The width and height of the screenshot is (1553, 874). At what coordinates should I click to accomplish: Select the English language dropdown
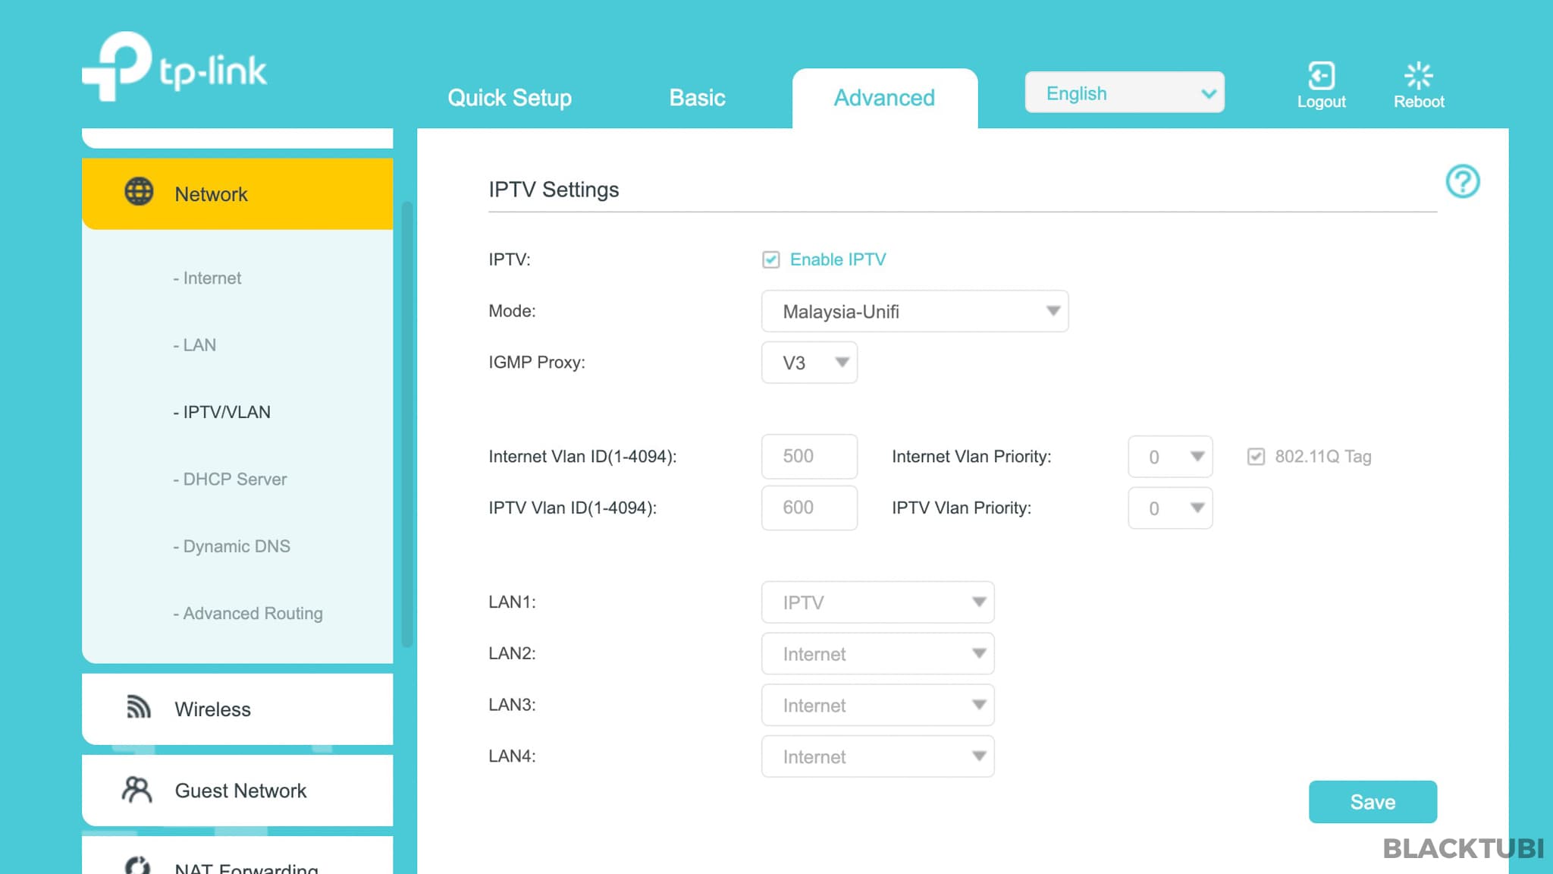pyautogui.click(x=1125, y=94)
